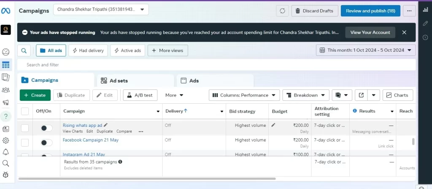Check the select-all checkbox in table header
432x189 pixels.
coord(25,111)
